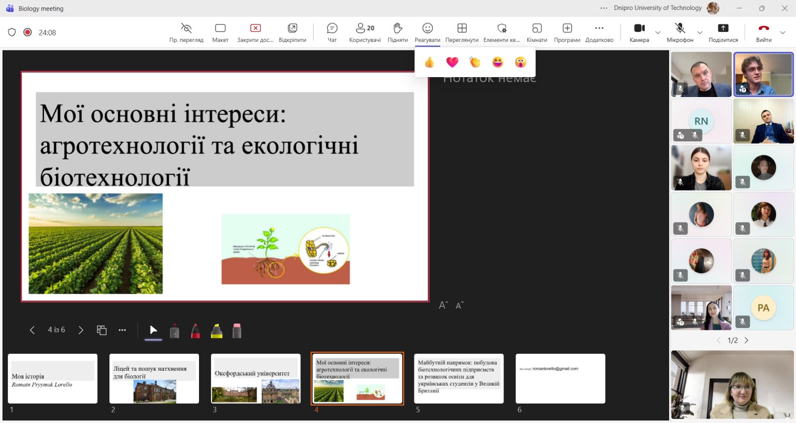Viewport: 796px width, 423px height.
Task: Raise hand with the Підняти icon
Action: click(x=398, y=32)
